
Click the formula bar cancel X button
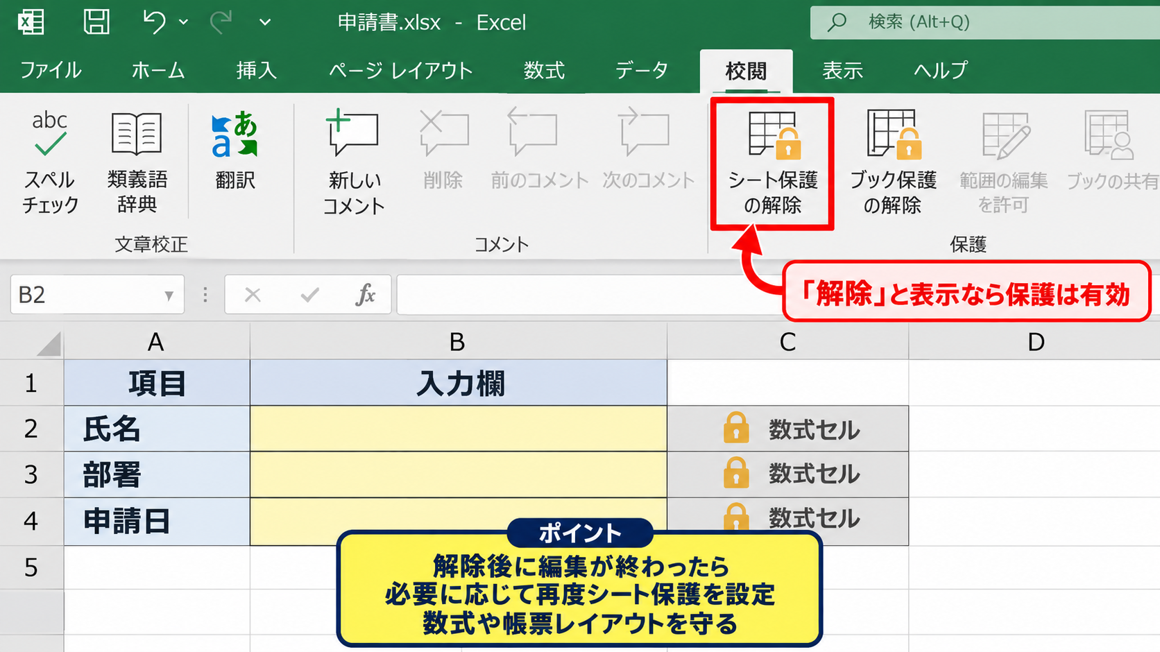(253, 295)
